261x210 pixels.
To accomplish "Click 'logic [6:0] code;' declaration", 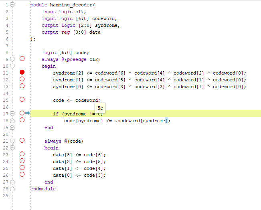I will (65, 53).
